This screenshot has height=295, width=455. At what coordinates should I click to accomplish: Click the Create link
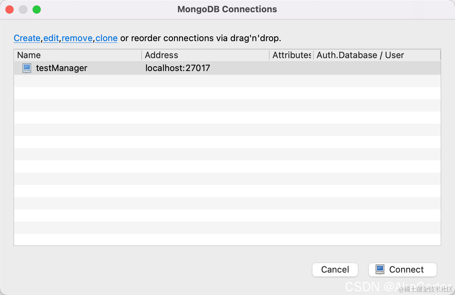pos(27,38)
